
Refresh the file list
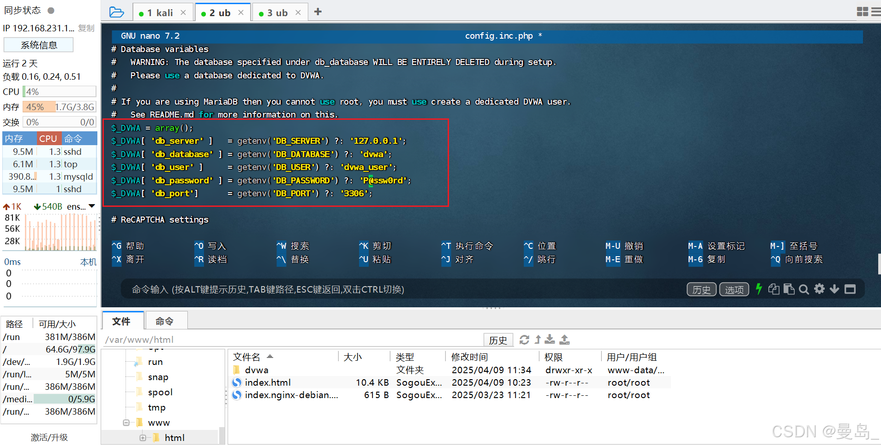[x=524, y=340]
